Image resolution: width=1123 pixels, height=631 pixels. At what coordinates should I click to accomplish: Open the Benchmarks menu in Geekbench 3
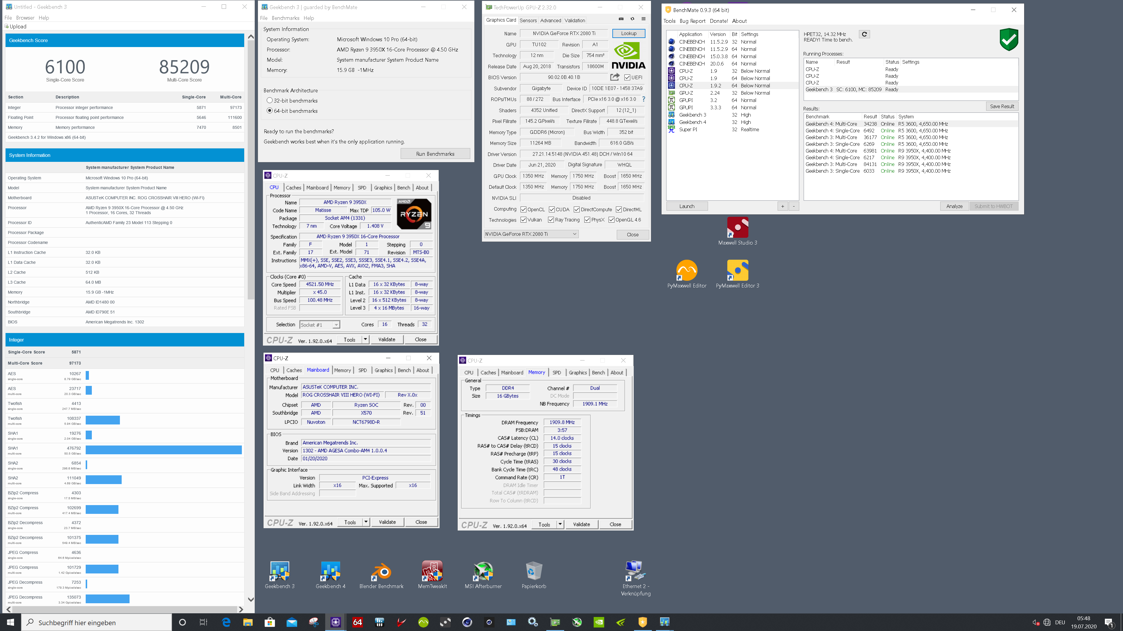pos(285,18)
